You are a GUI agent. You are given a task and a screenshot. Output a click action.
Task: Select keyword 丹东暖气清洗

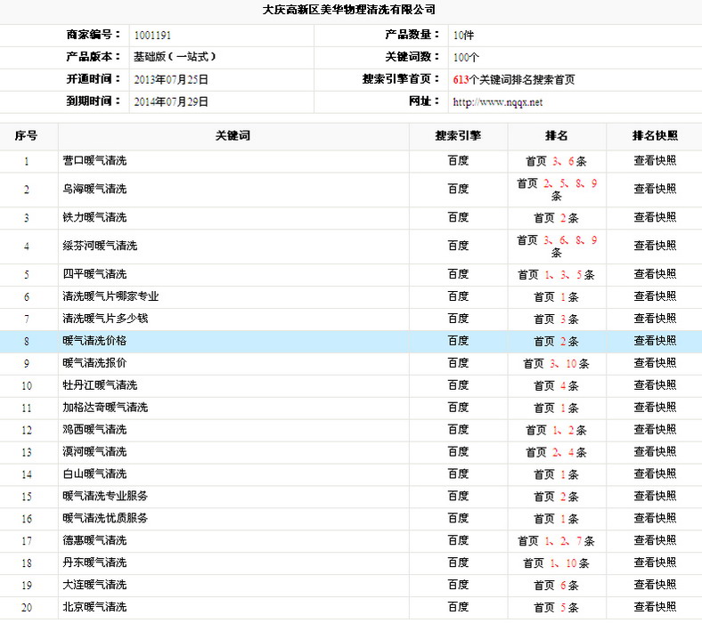coord(94,562)
